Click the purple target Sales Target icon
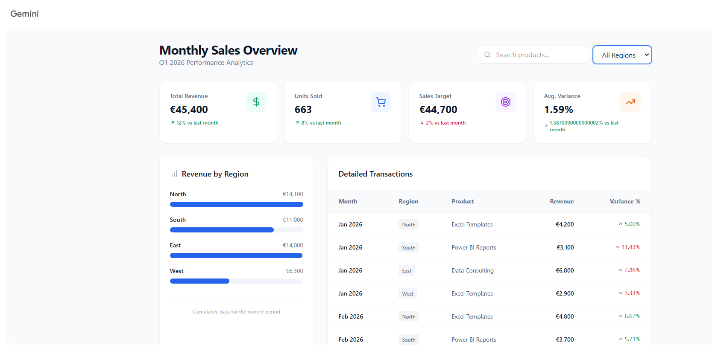This screenshot has height=351, width=712. click(506, 102)
